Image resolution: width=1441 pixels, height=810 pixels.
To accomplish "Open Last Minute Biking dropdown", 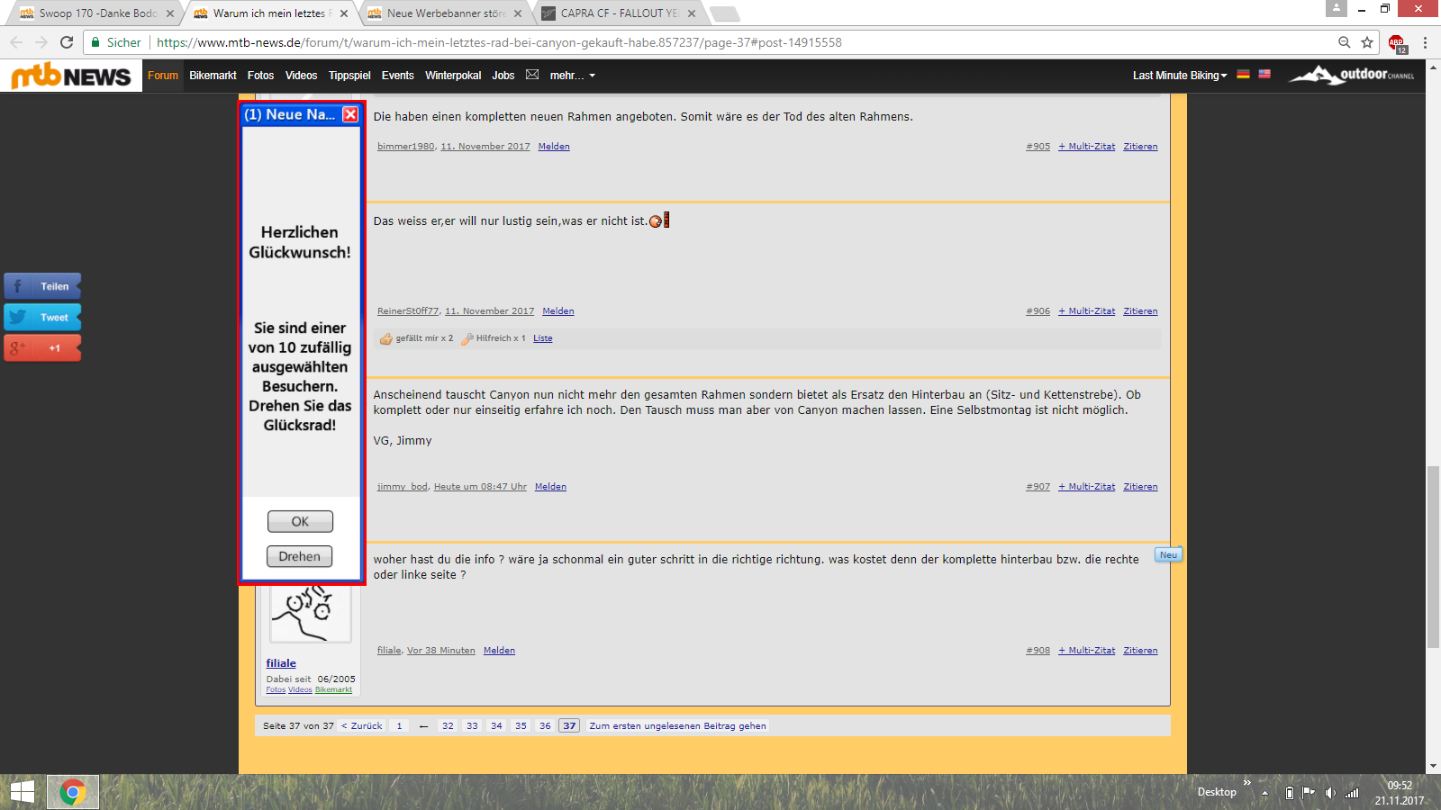I will point(1179,76).
